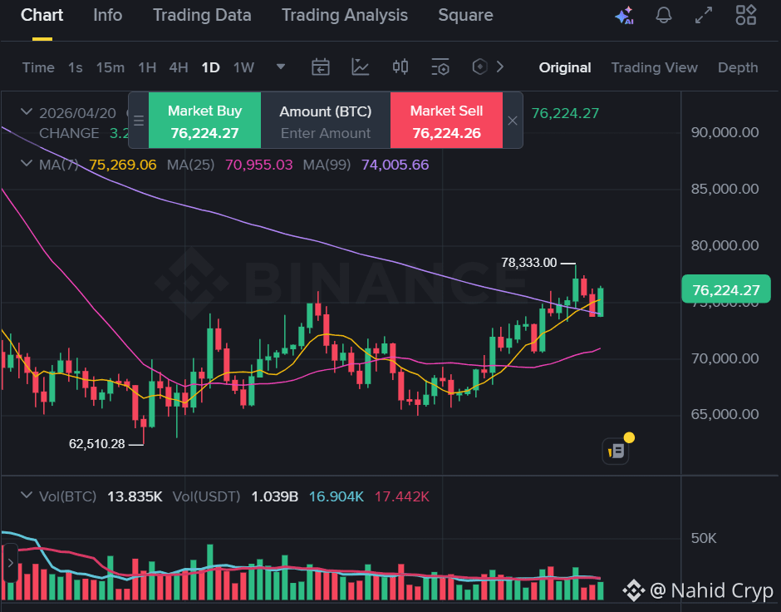This screenshot has width=781, height=612.
Task: Open the Trading Analysis tab
Action: 345,16
